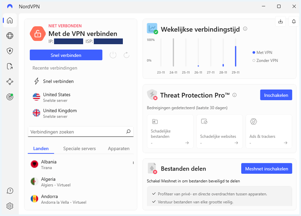Click info icon beside Threat Protection Pro
This screenshot has height=216, width=301.
235,95
